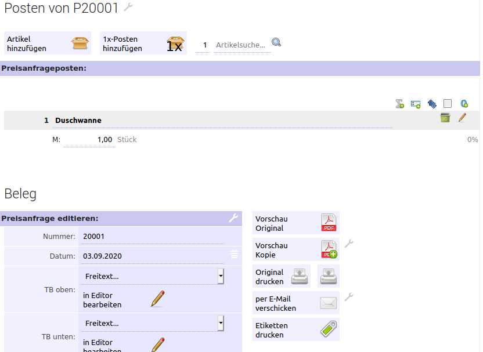Click the magnifier article search icon
Viewport: 483px width, 352px height.
pos(276,42)
